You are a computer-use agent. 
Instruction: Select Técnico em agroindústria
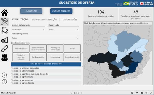pos(22,83)
